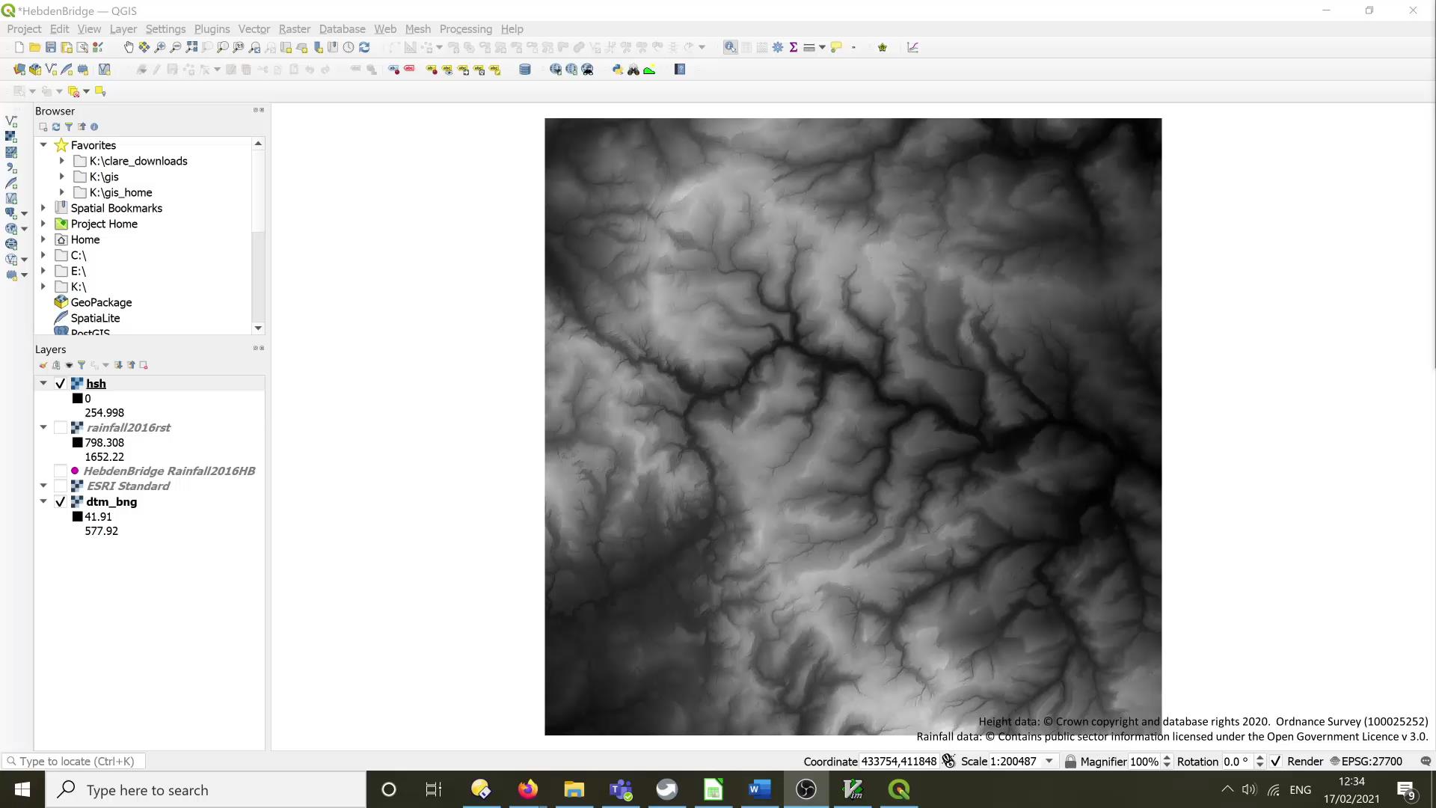Click the Refresh map canvas icon

pyautogui.click(x=365, y=47)
